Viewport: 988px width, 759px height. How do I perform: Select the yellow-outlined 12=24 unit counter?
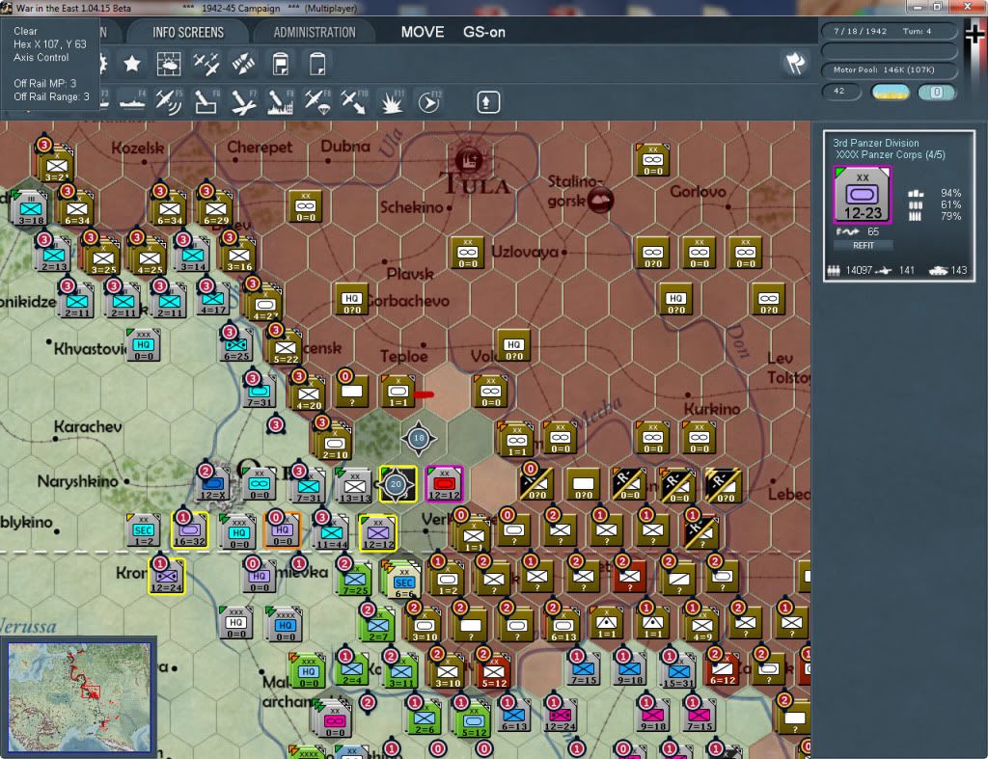point(166,577)
